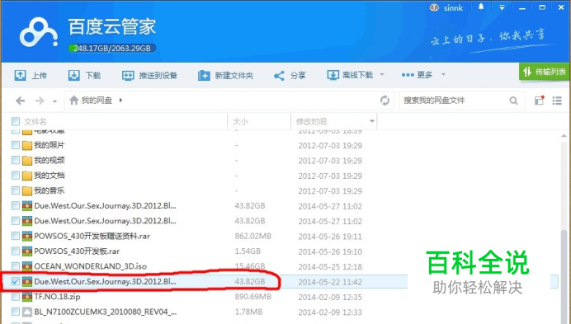Click the search magnifier icon
This screenshot has height=324, width=571.
[x=513, y=101]
